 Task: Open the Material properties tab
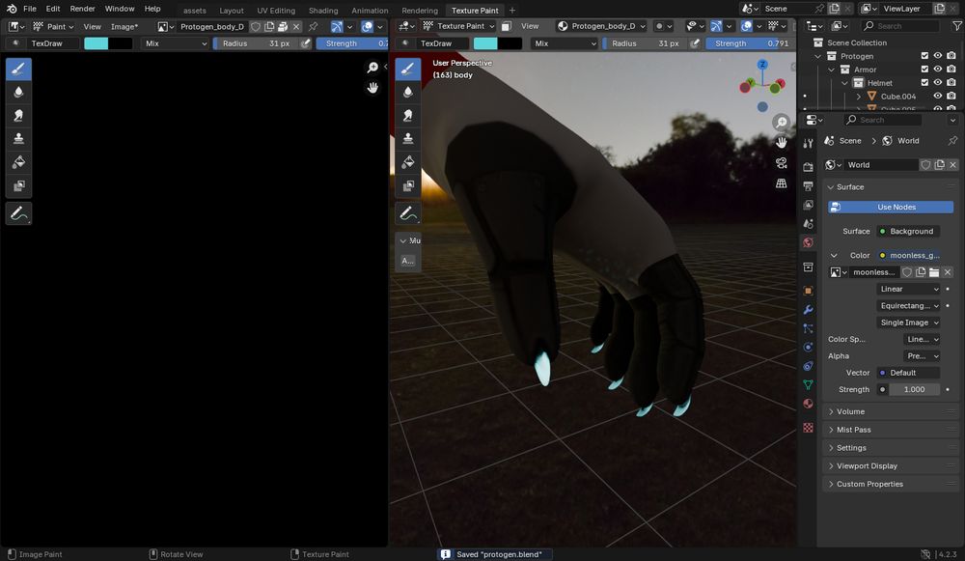pos(808,404)
